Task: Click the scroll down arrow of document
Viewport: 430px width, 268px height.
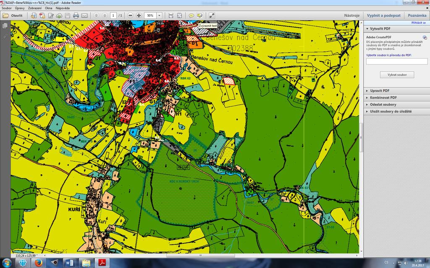Action: pyautogui.click(x=361, y=251)
